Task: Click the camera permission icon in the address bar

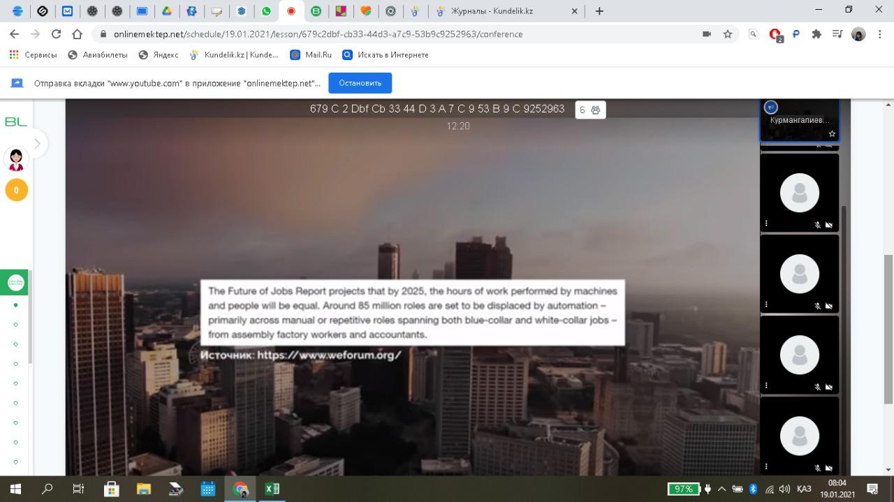Action: coord(707,34)
